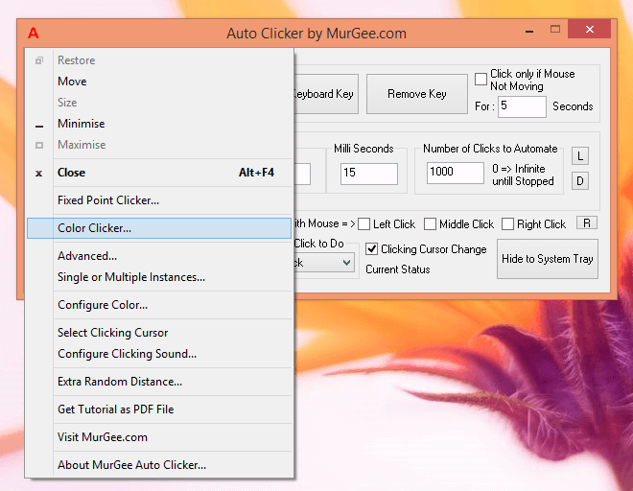The image size is (633, 491).
Task: Select Single or Multiple Instances...
Action: pyautogui.click(x=159, y=277)
